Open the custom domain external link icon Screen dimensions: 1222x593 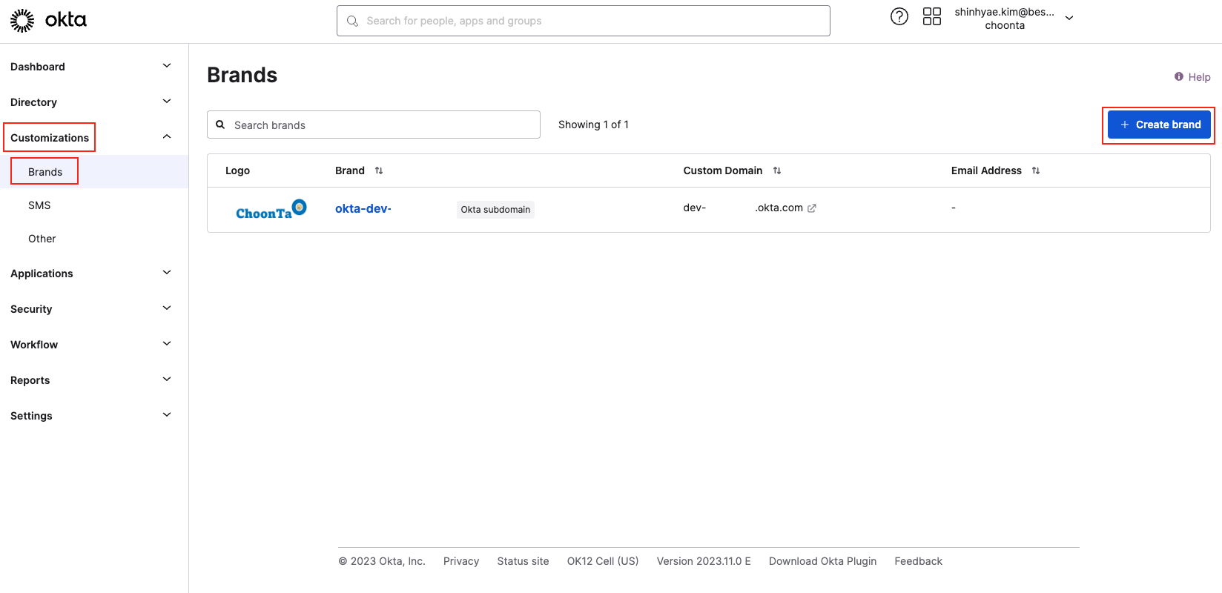pos(812,208)
